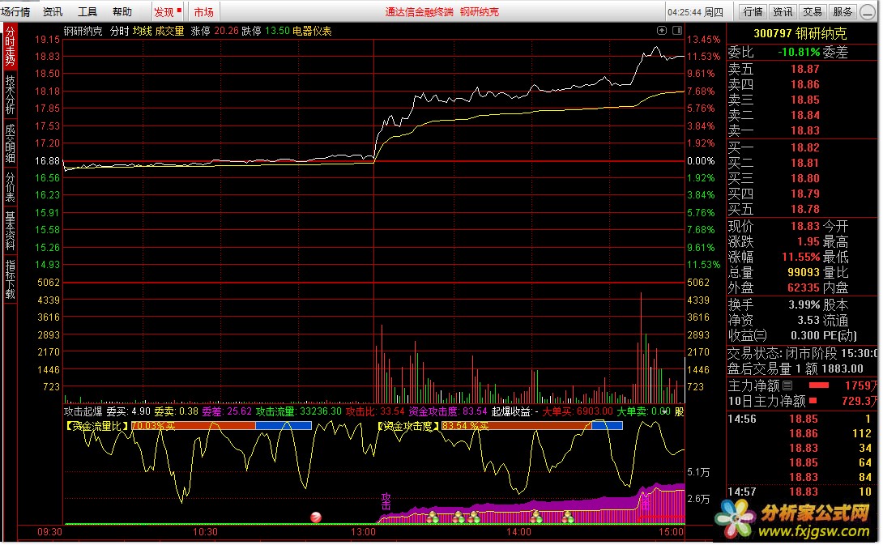
Task: Toggle the side panel layout icon
Action: pos(677,31)
